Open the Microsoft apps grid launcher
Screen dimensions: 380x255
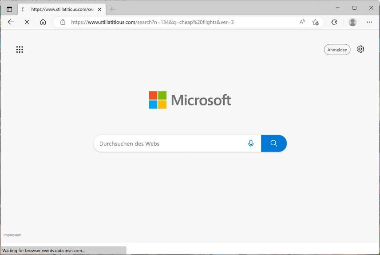point(20,50)
